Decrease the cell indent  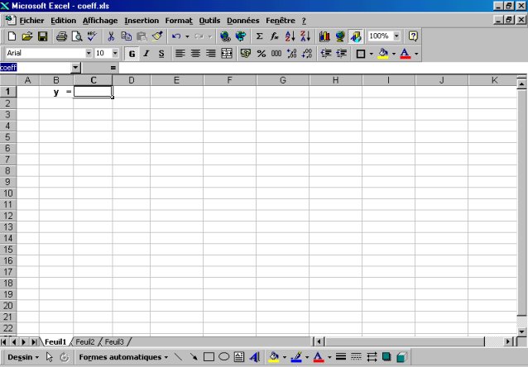[x=326, y=54]
